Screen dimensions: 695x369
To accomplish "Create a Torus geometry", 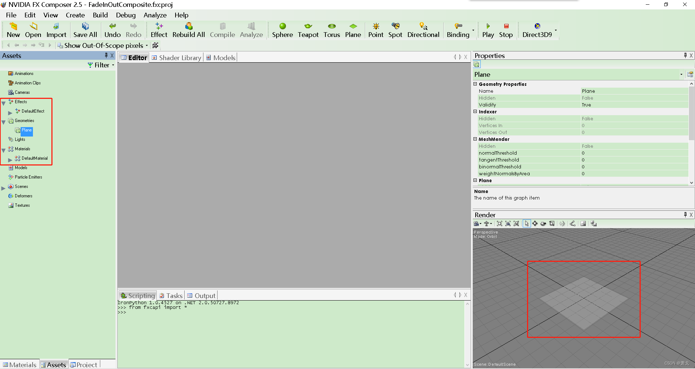I will (x=332, y=30).
